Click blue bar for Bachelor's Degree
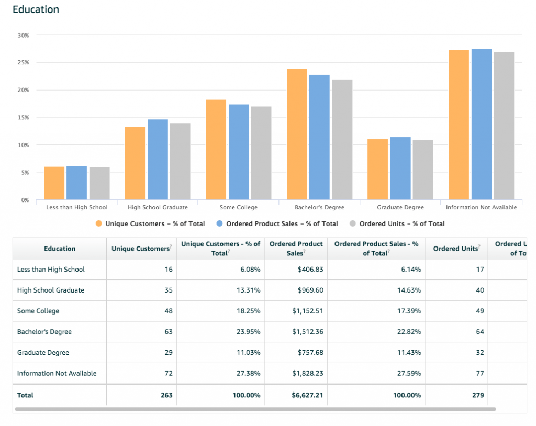Viewport: 536px width, 426px height. [x=320, y=137]
